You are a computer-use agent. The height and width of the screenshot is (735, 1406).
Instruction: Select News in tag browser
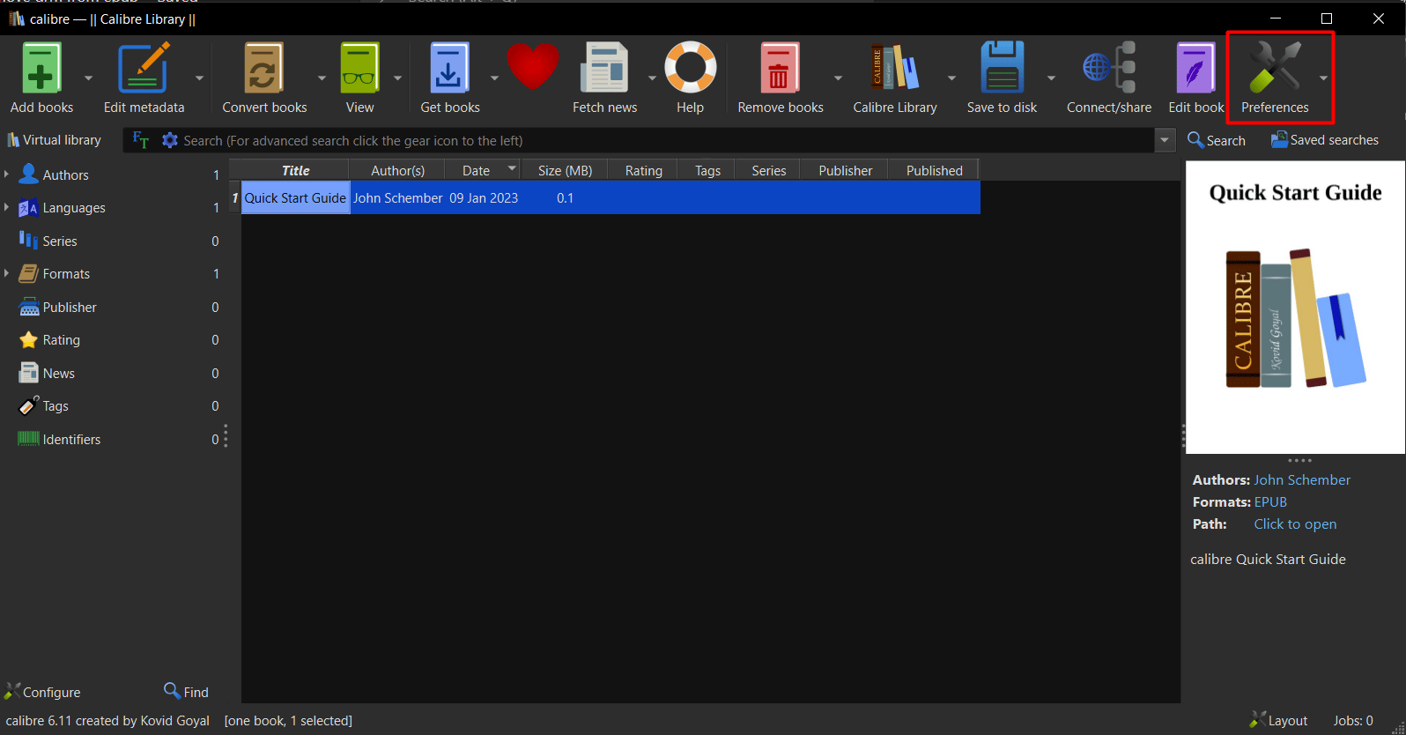click(58, 373)
